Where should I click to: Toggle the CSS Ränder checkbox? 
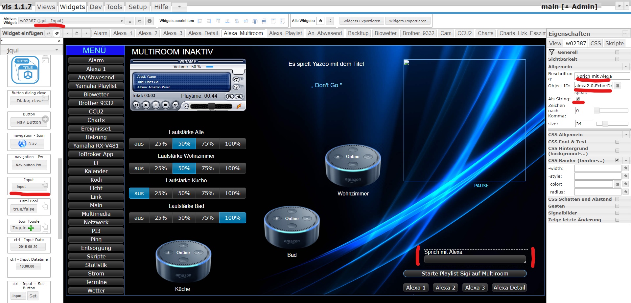tap(617, 160)
